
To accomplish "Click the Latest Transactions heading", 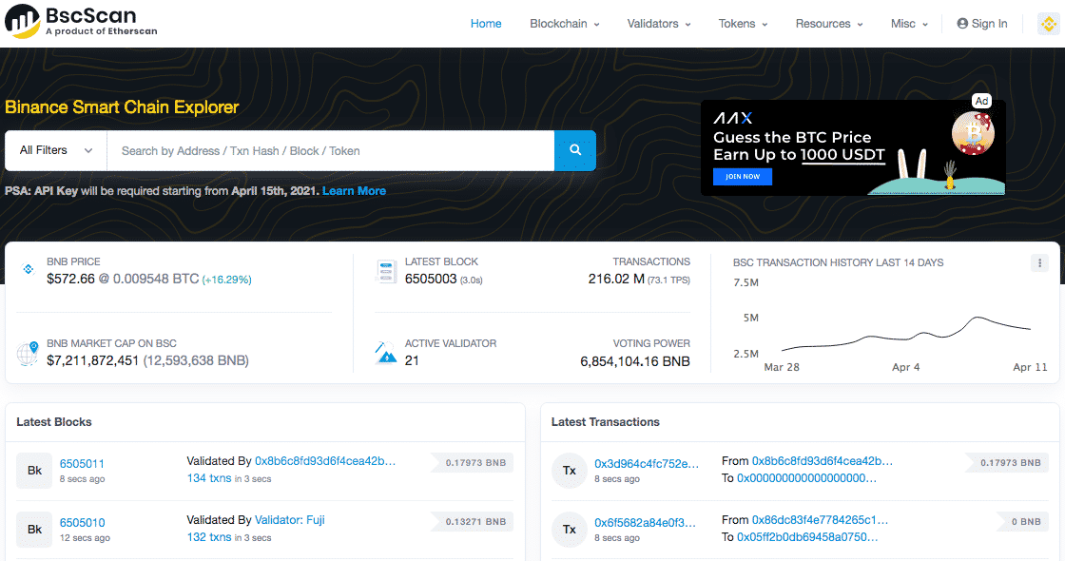I will (605, 422).
